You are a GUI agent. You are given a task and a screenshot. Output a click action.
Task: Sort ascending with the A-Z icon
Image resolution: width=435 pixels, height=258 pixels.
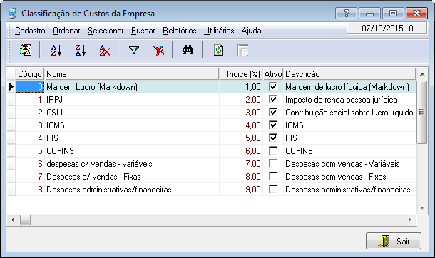pos(56,50)
